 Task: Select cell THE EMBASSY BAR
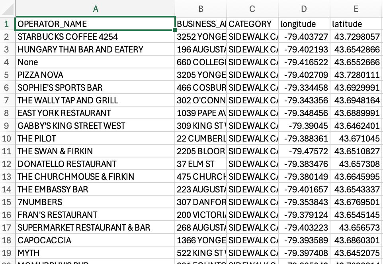[95, 189]
